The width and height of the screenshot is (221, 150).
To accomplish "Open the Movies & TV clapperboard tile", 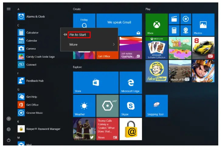I will point(174,19).
